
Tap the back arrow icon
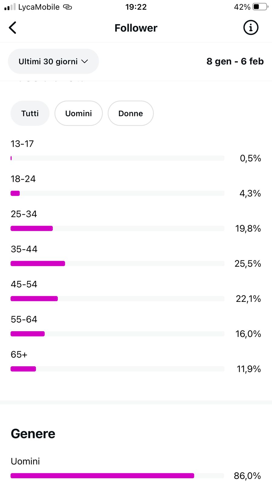(12, 28)
